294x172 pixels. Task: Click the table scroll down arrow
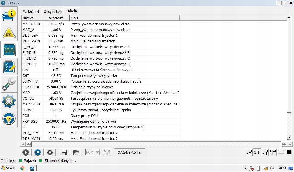(x=289, y=138)
